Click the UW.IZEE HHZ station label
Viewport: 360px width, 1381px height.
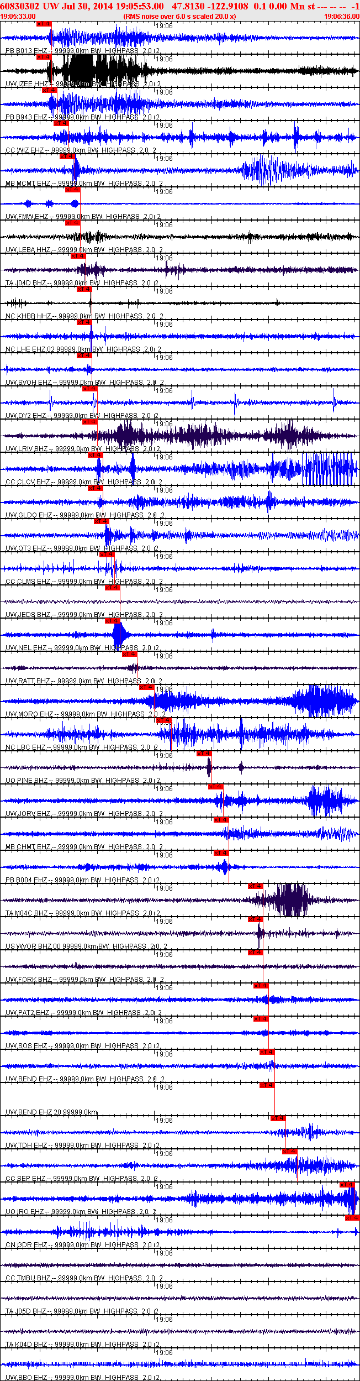[28, 83]
